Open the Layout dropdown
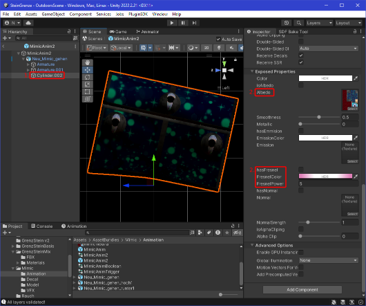366x306 pixels. pos(349,23)
